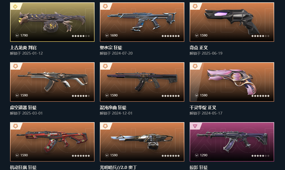The width and height of the screenshot is (285, 170).
Task: Click the tier badge on 奇点 正义 card
Action: [x=195, y=7]
